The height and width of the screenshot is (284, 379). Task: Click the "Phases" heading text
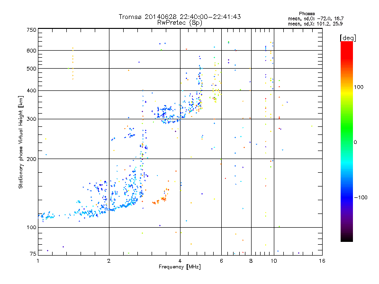[x=307, y=14]
